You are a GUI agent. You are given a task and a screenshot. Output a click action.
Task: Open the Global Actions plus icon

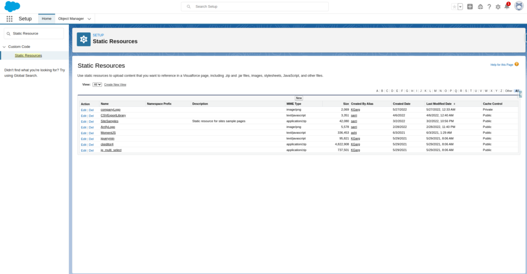[470, 7]
